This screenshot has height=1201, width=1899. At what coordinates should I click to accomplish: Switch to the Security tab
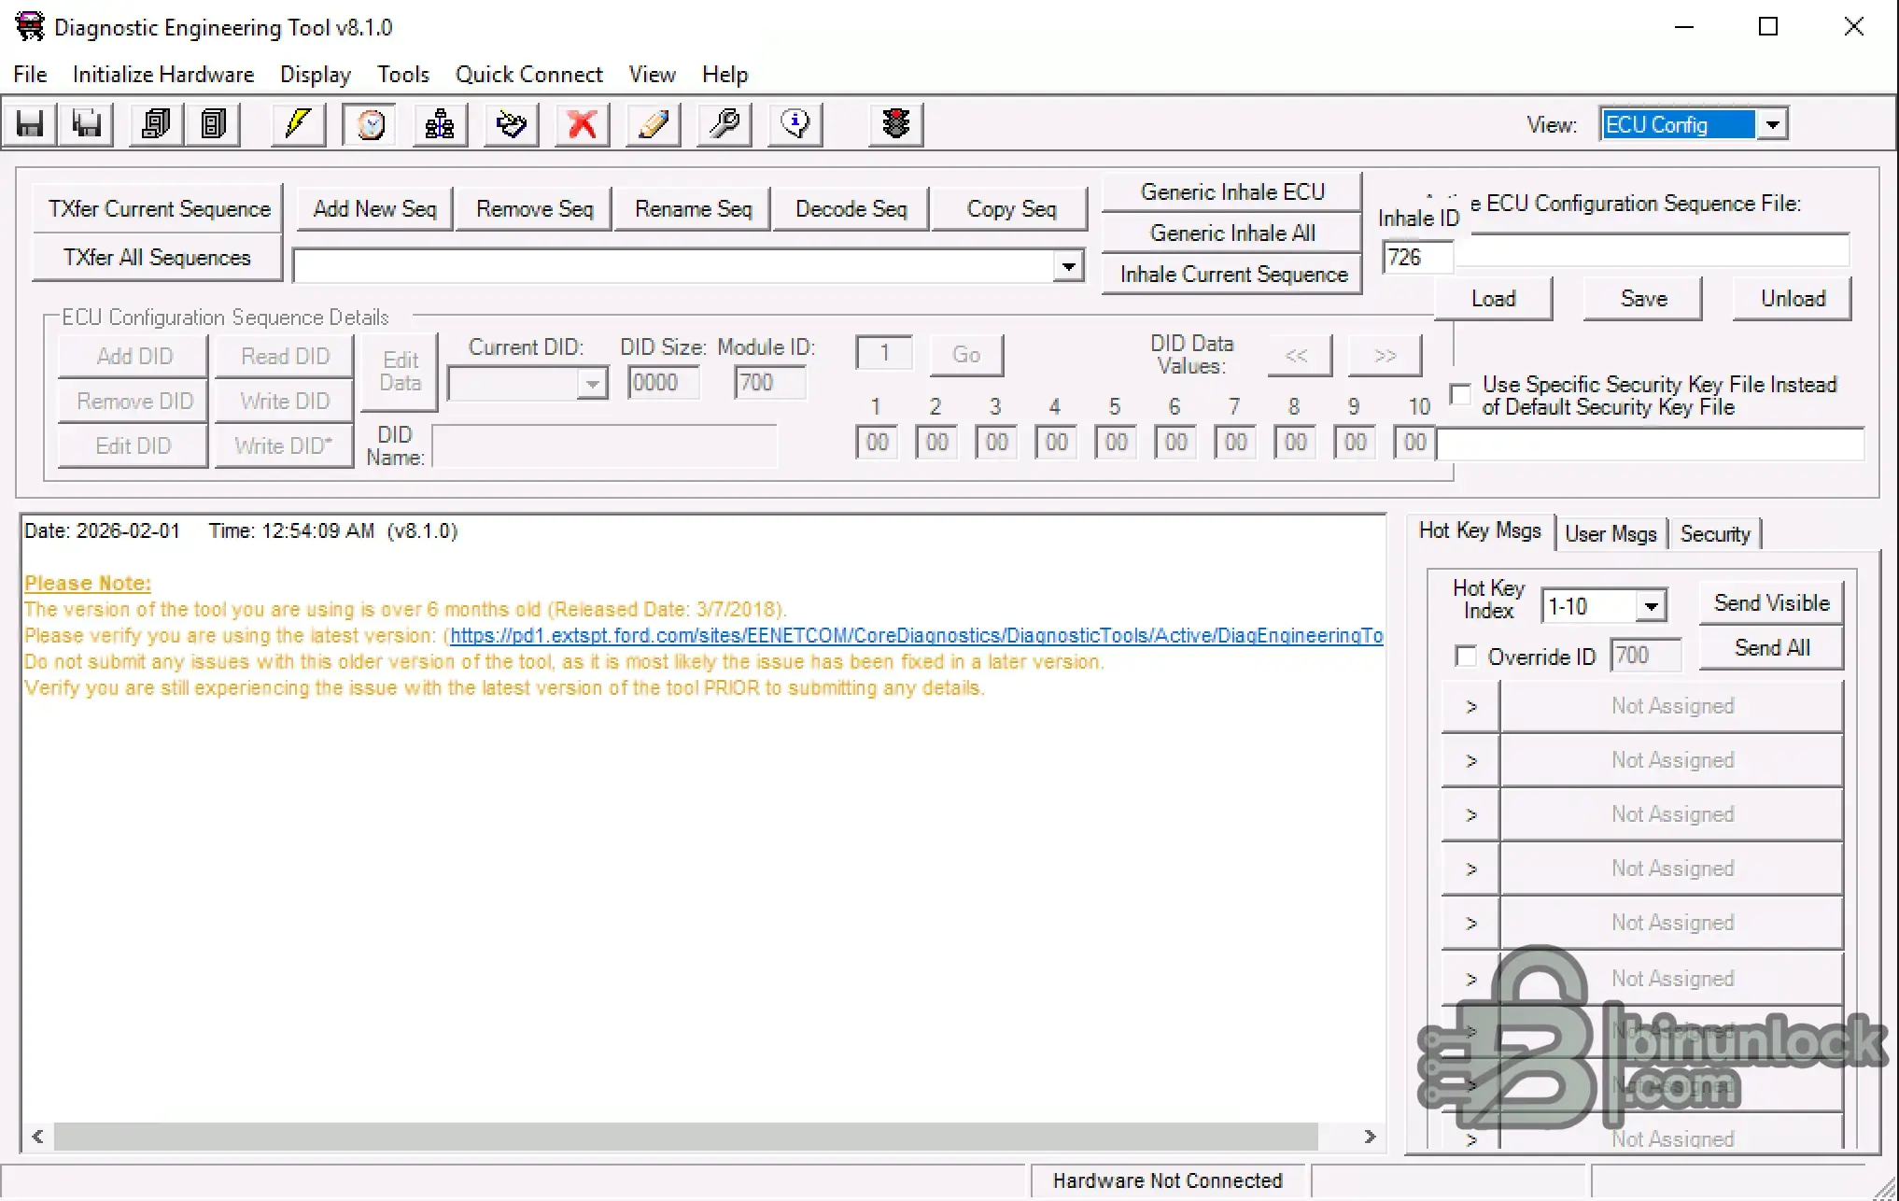[x=1714, y=534]
